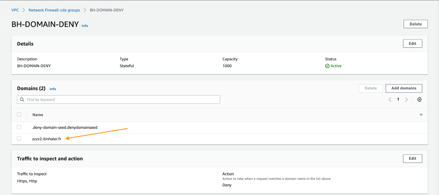
Task: Edit the Details section
Action: (x=412, y=44)
